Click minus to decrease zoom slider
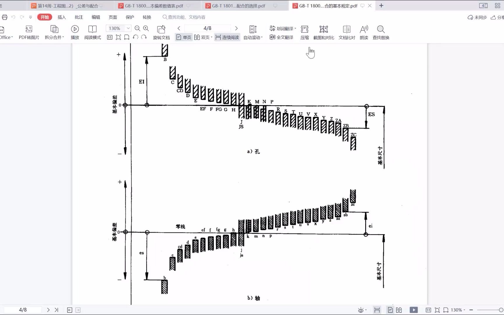The width and height of the screenshot is (504, 315). (471, 310)
